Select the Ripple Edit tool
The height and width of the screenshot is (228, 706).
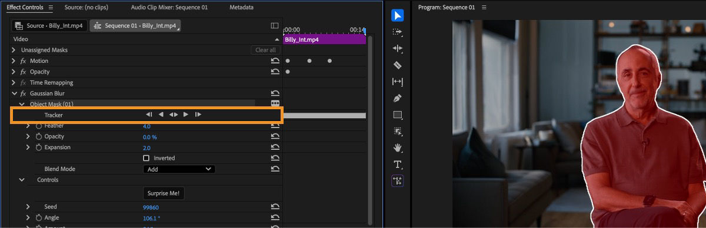pyautogui.click(x=398, y=49)
